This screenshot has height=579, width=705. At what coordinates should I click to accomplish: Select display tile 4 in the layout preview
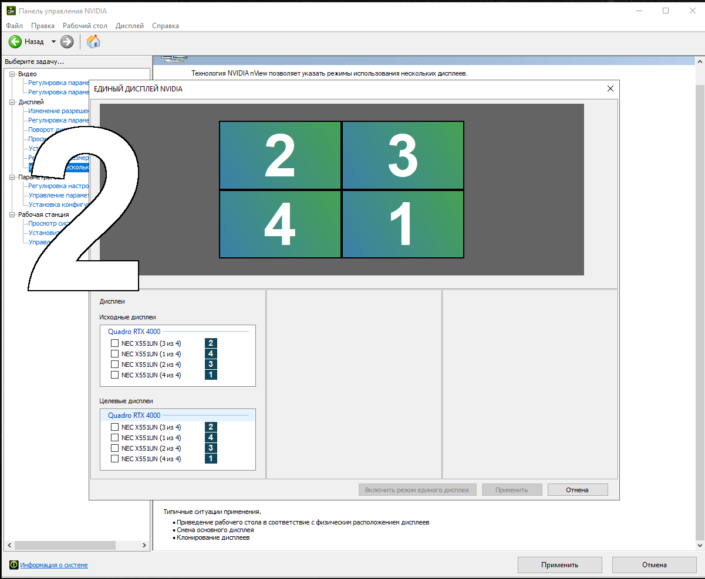280,224
